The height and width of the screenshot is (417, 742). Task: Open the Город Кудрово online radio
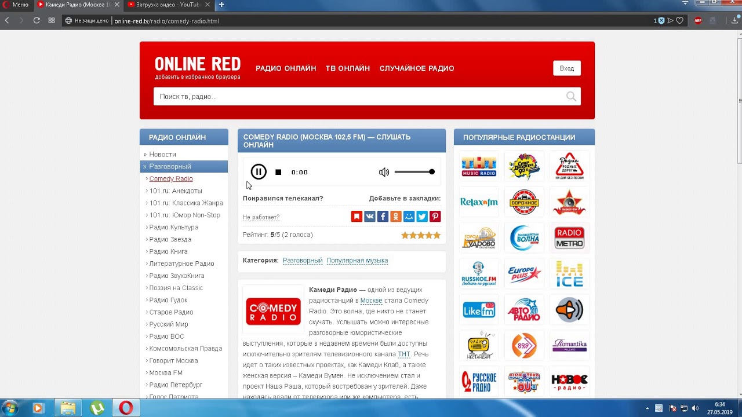pyautogui.click(x=479, y=238)
